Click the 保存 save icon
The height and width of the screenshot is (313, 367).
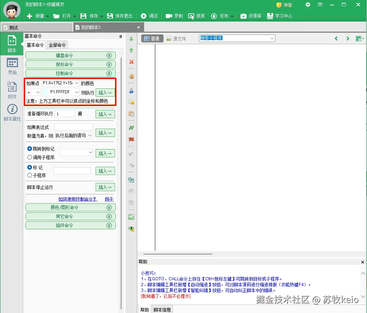coord(83,16)
